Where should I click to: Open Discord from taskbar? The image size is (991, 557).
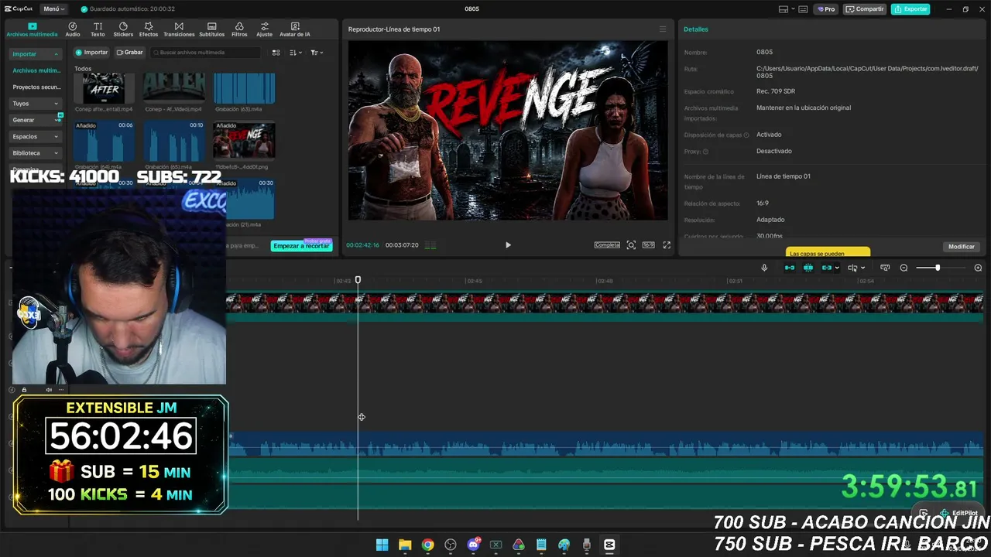pos(473,545)
